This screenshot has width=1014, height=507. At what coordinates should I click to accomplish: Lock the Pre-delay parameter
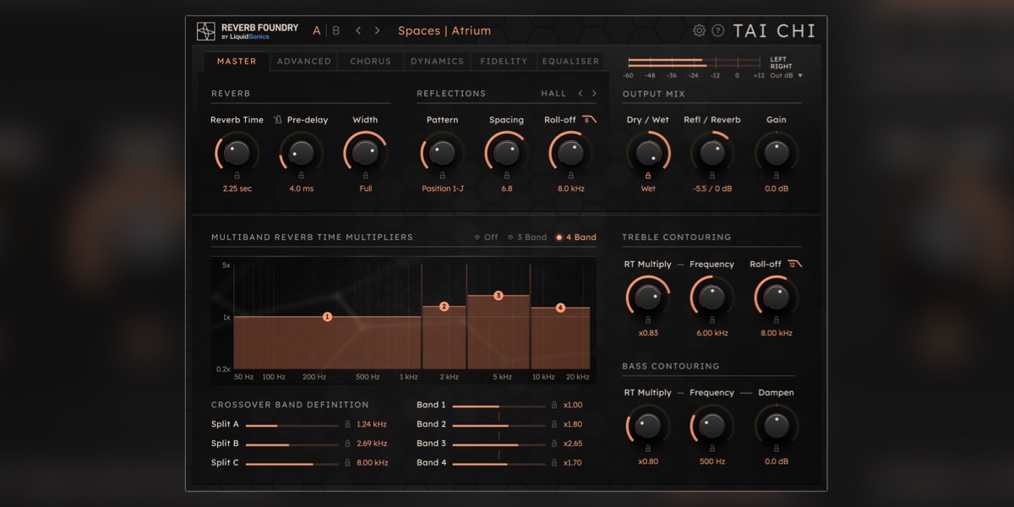(301, 176)
